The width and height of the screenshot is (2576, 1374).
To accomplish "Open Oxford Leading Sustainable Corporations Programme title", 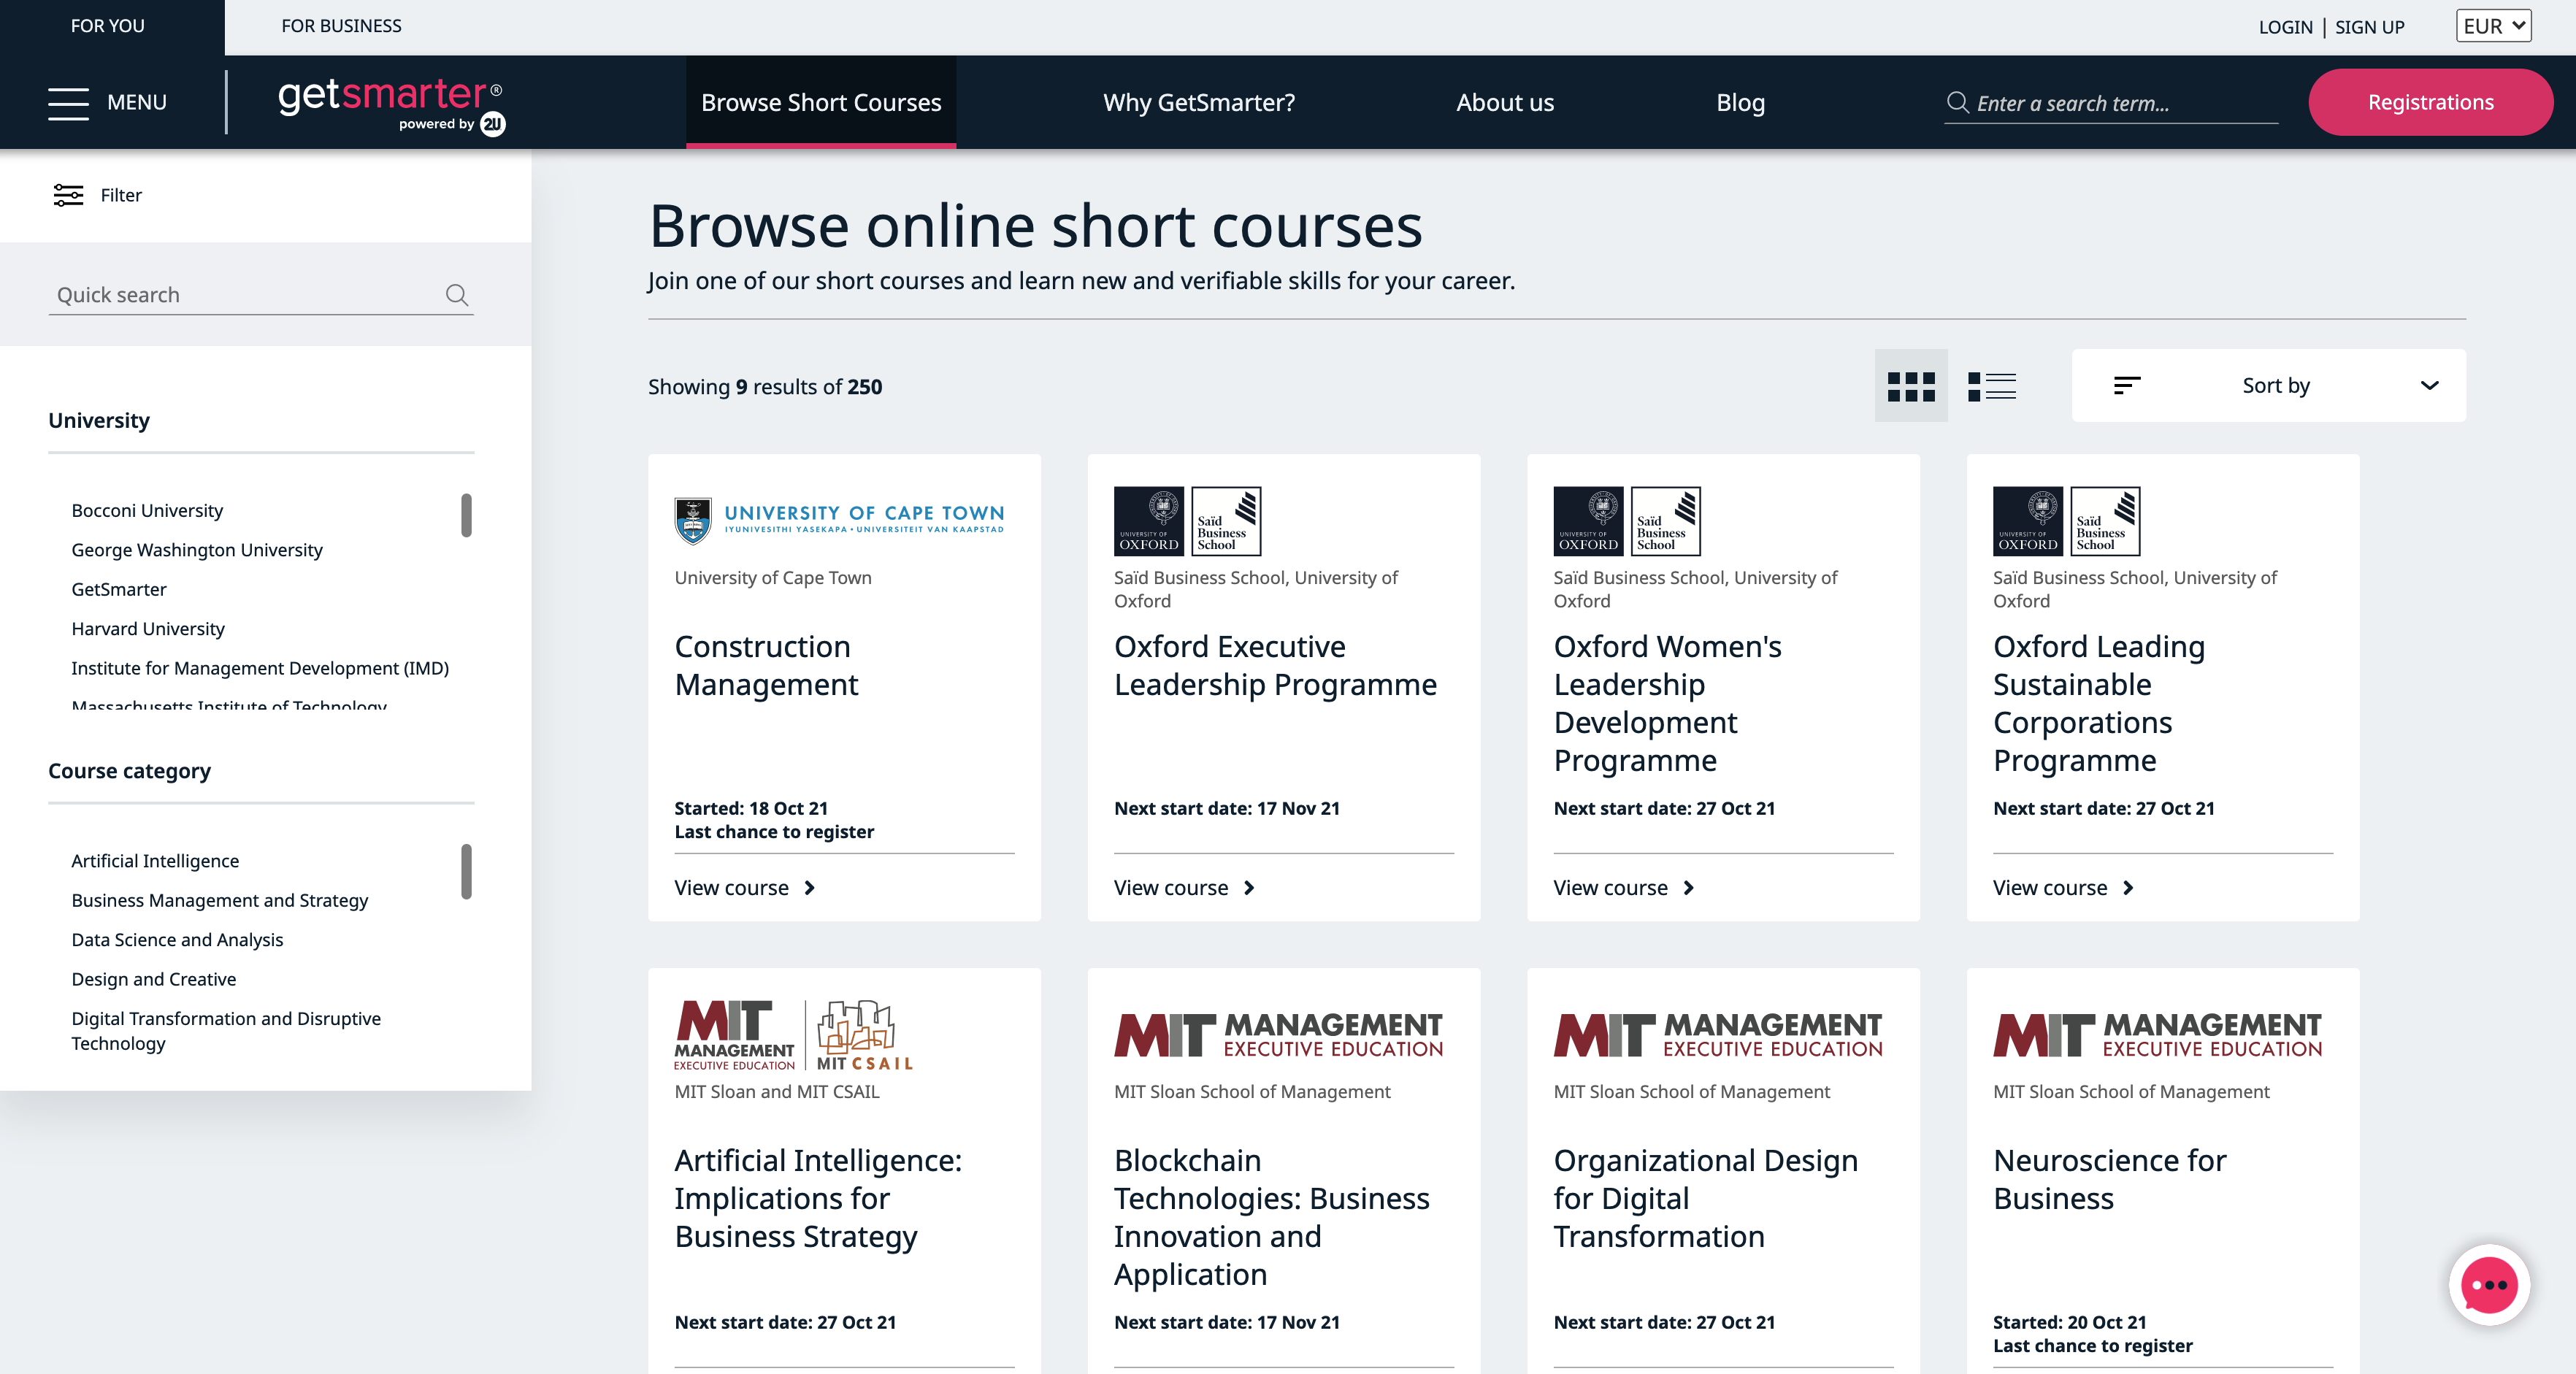I will pos(2099,704).
